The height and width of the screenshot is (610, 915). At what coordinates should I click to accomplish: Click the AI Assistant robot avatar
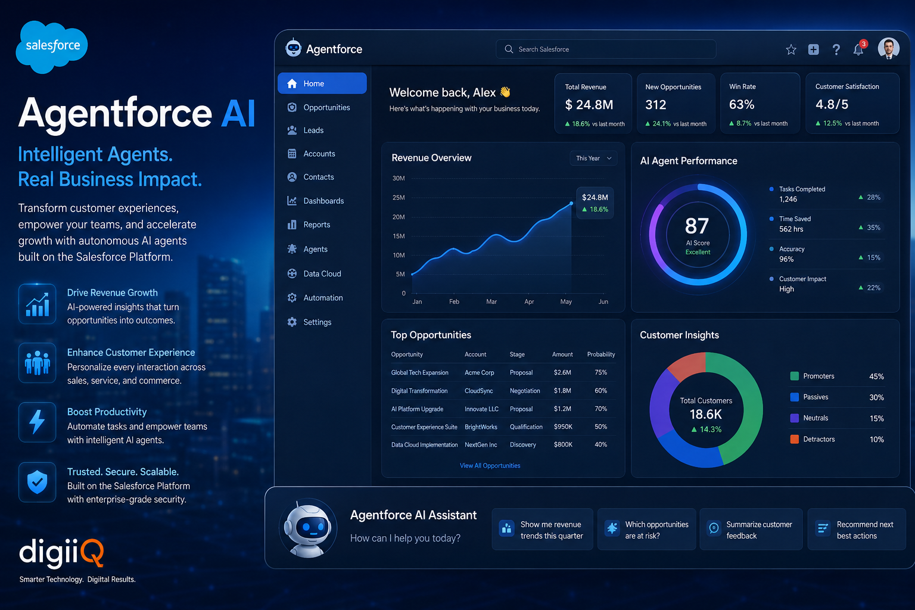[307, 528]
